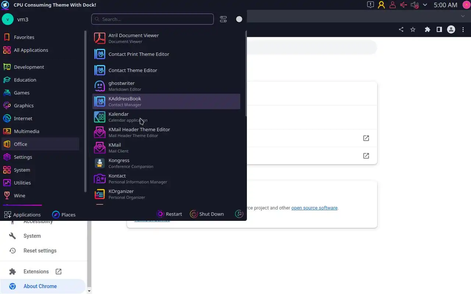Image resolution: width=471 pixels, height=294 pixels.
Task: Click the Internet category icon
Action: tap(7, 118)
